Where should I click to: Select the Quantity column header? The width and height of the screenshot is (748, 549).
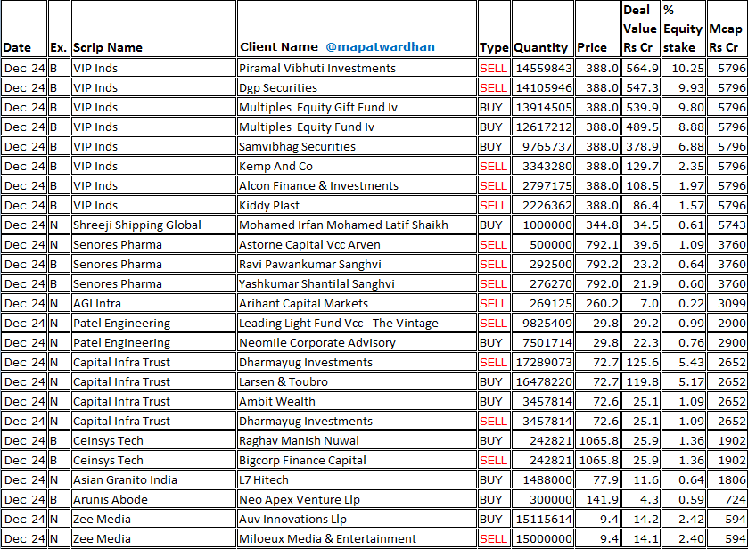pyautogui.click(x=541, y=48)
